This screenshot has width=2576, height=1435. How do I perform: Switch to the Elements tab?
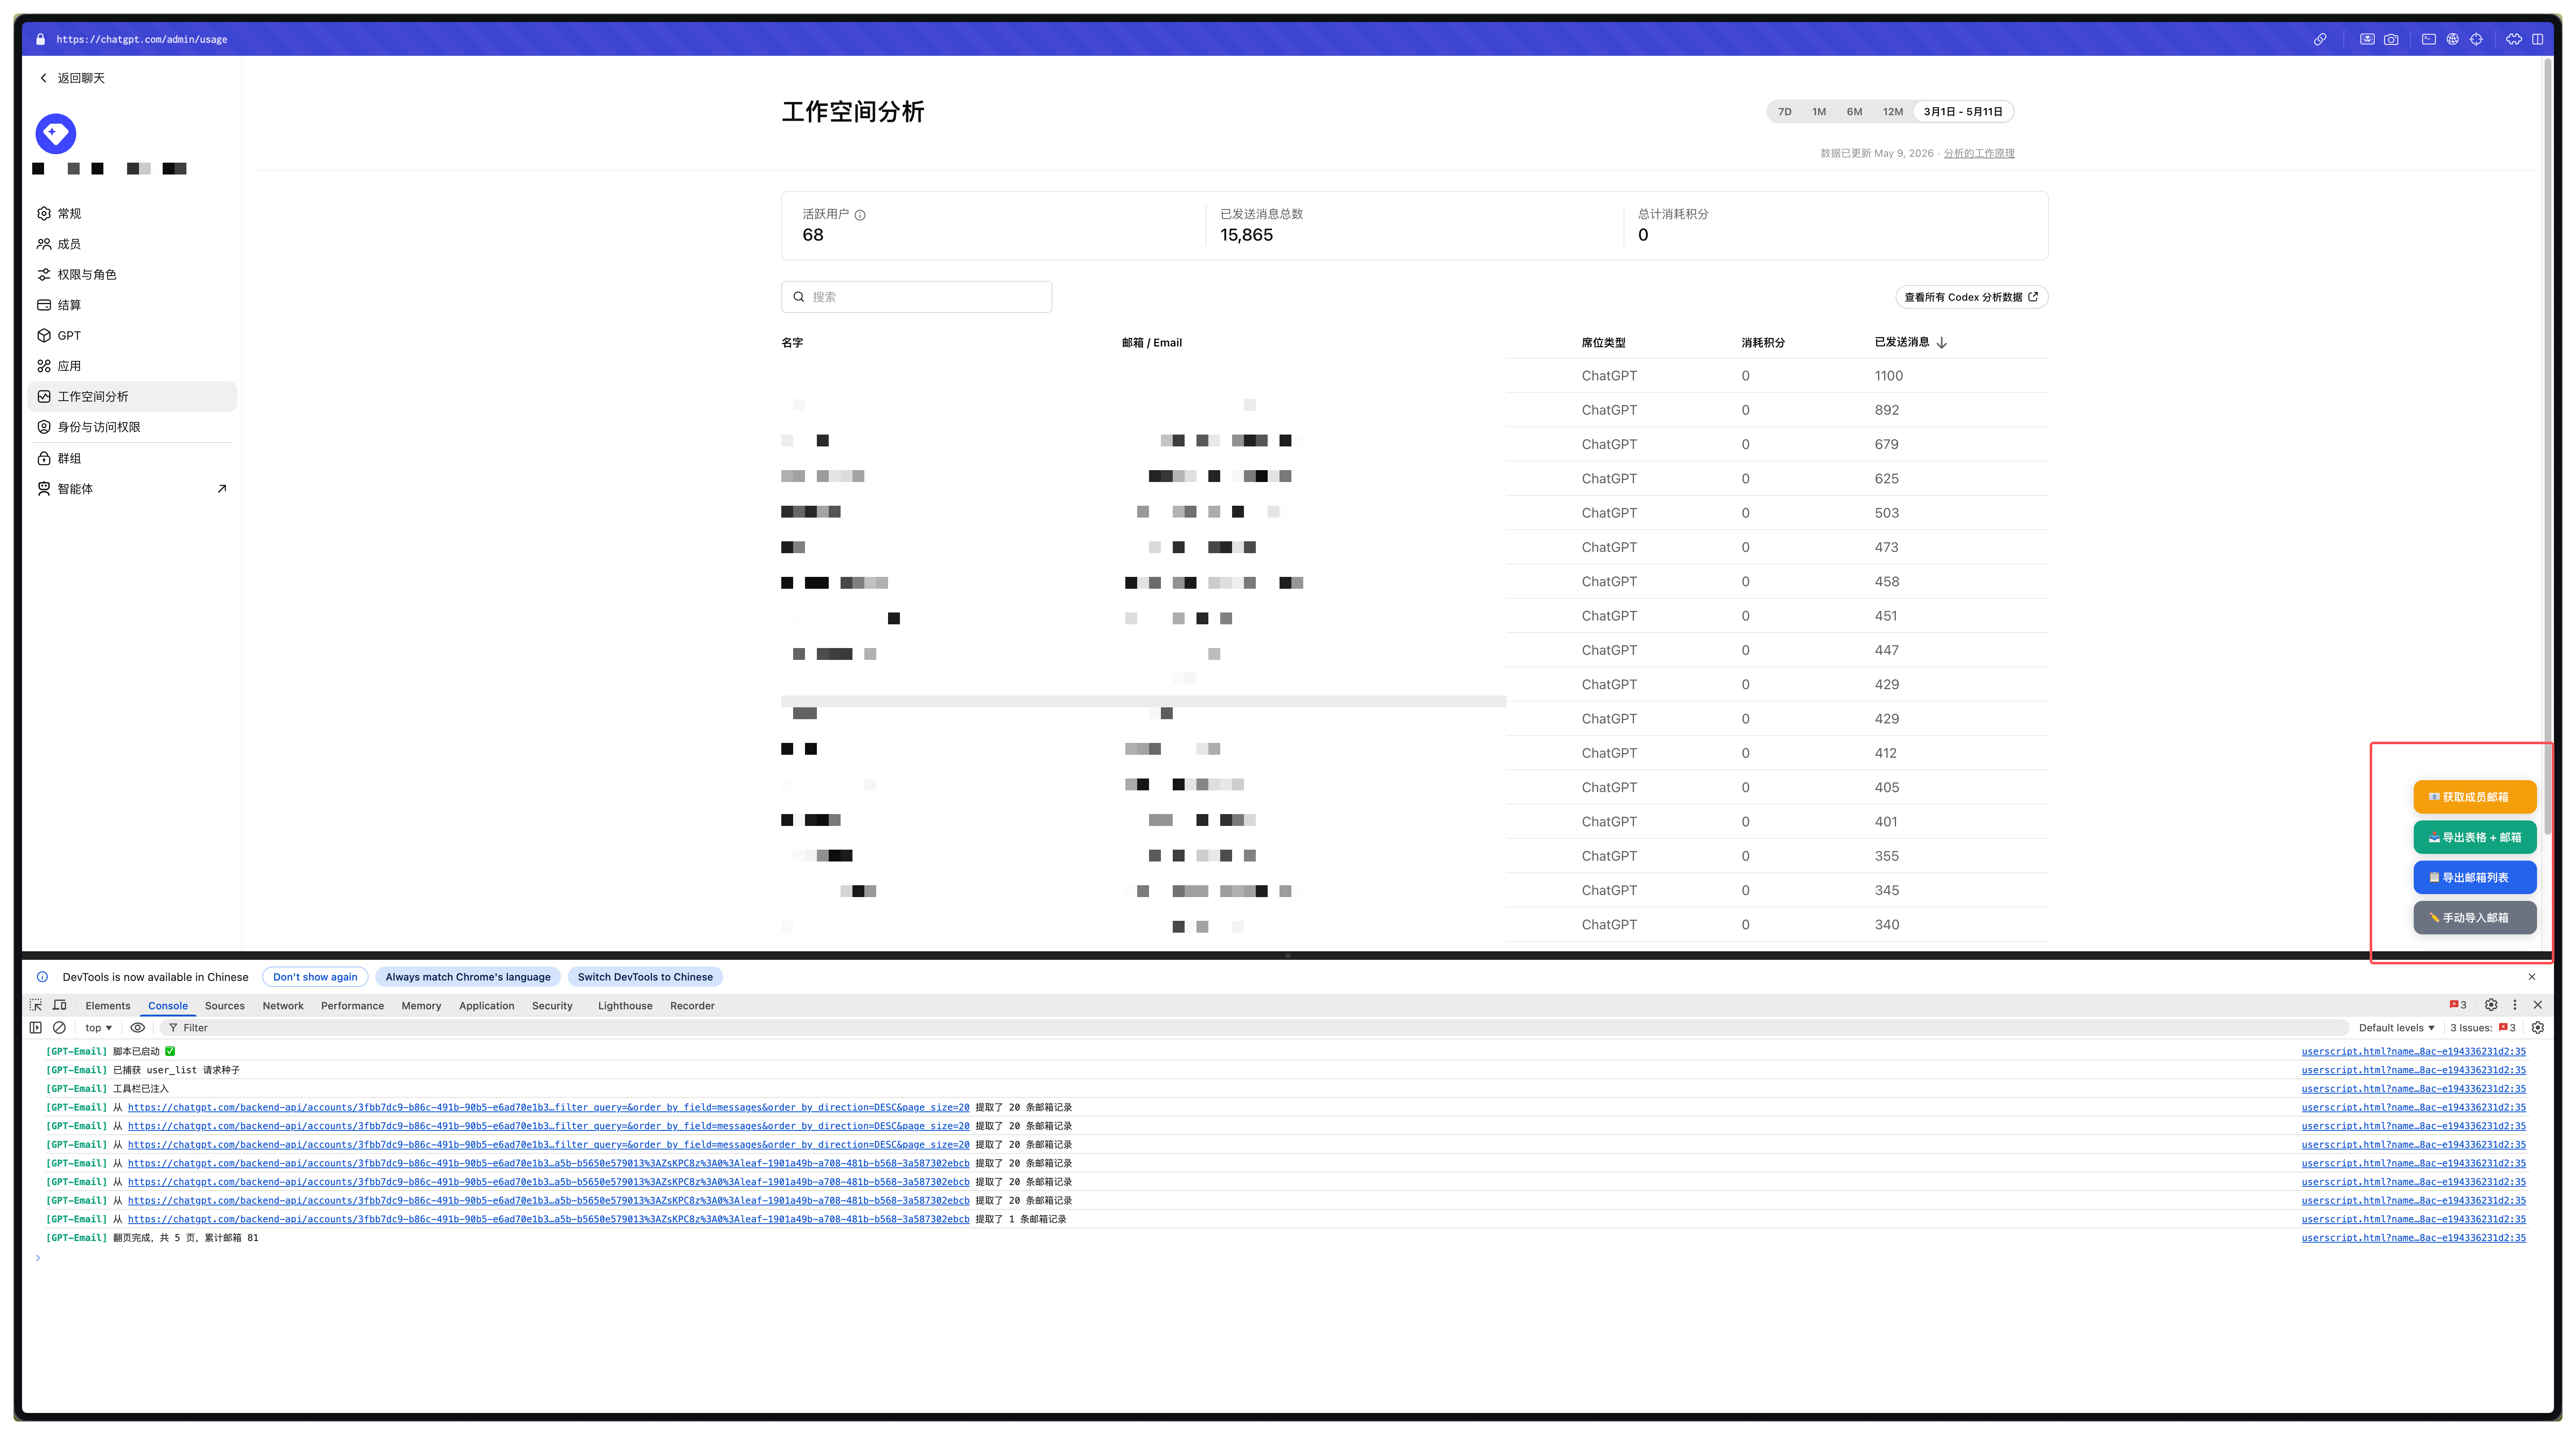click(x=108, y=1006)
